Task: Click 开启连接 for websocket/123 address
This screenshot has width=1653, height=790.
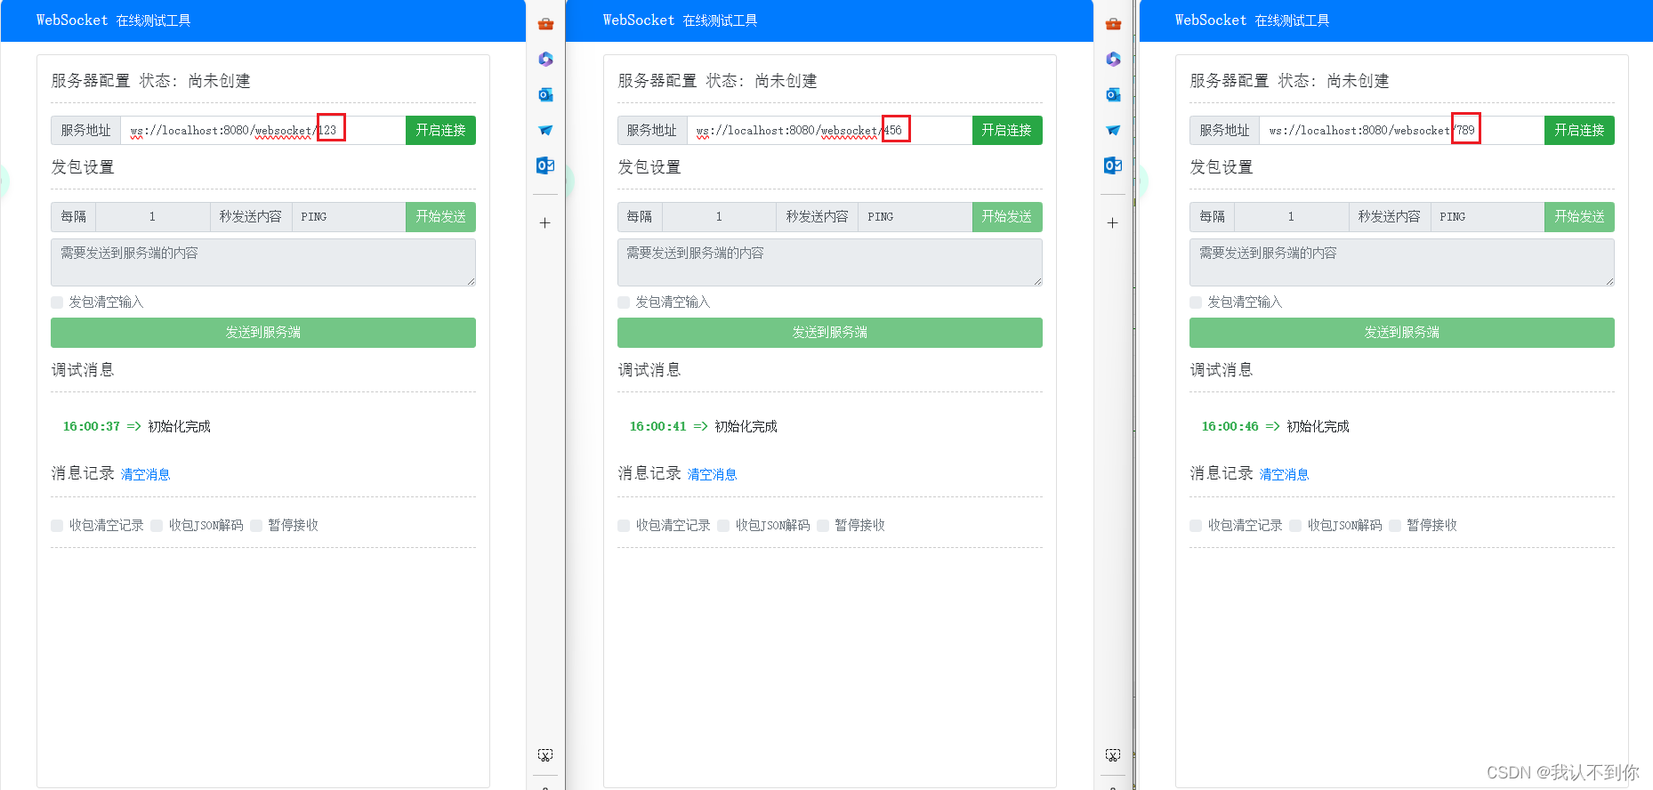Action: (440, 131)
